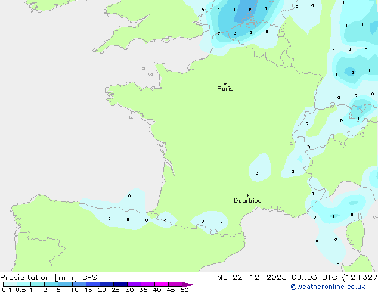
Task: Pick the magenta 40 to 45 legend swatch
Action: tap(162, 284)
